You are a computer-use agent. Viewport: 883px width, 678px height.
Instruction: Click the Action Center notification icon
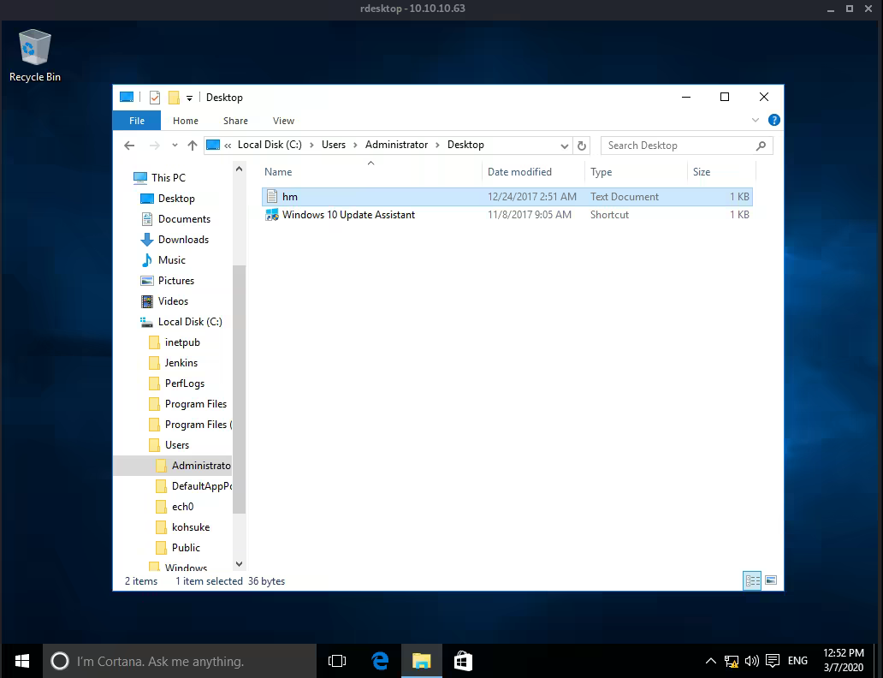pyautogui.click(x=773, y=661)
